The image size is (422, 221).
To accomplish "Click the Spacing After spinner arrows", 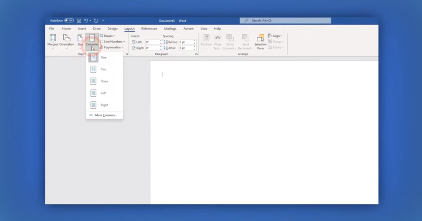I will coord(194,48).
